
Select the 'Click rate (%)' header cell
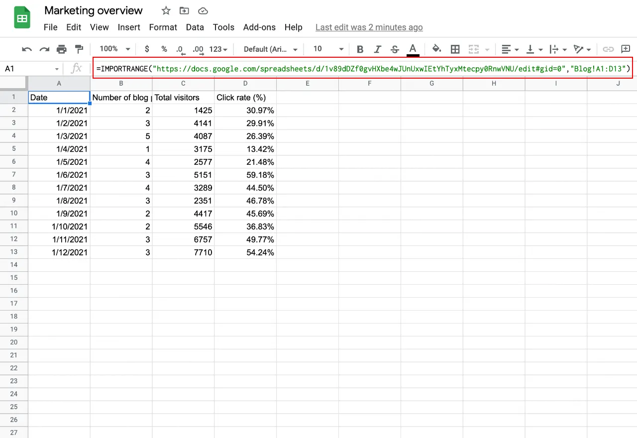[x=245, y=97]
